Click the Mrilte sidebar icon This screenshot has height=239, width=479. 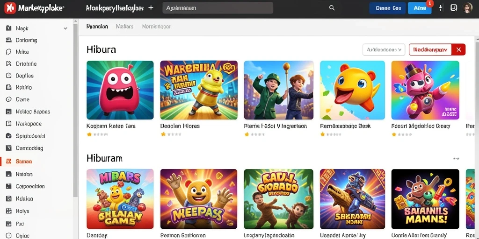click(x=9, y=52)
